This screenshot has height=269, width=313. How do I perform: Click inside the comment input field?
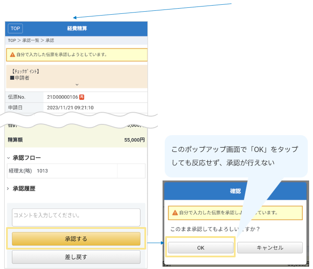76,217
